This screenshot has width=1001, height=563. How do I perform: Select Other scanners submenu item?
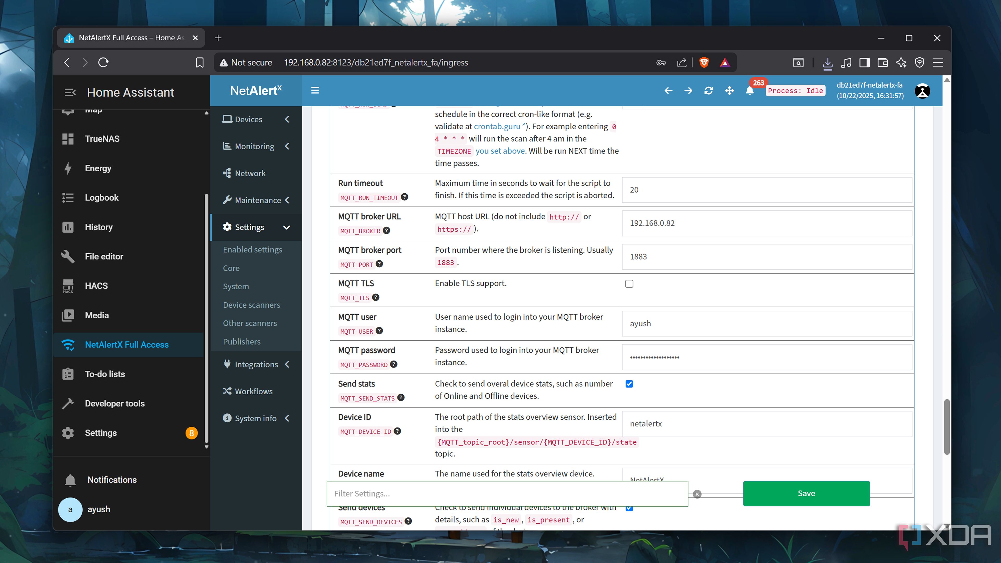click(x=250, y=323)
